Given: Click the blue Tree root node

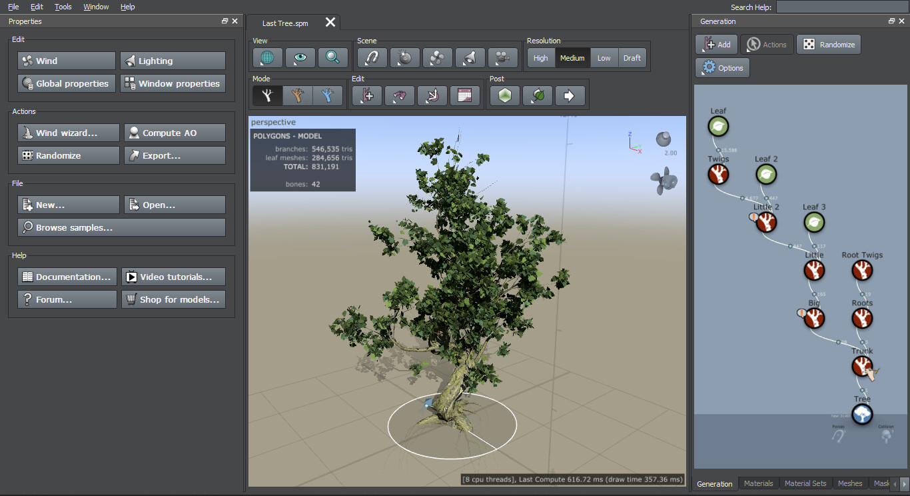Looking at the screenshot, I should (x=862, y=414).
